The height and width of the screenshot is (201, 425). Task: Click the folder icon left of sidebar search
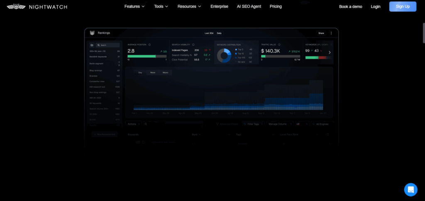pyautogui.click(x=92, y=45)
